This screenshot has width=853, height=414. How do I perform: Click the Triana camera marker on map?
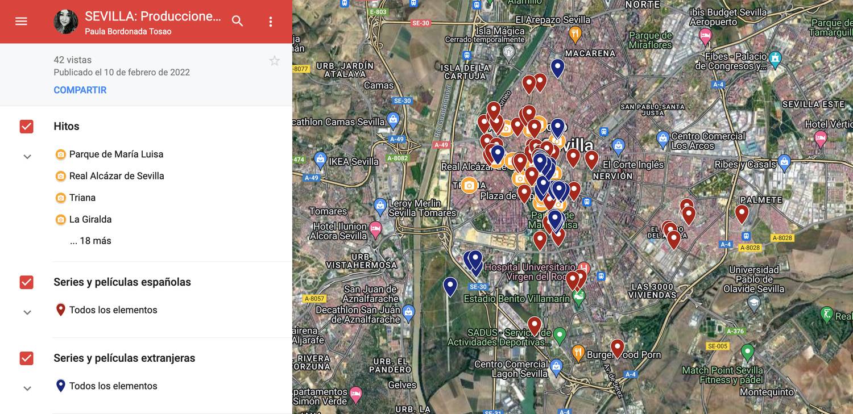coord(469,185)
